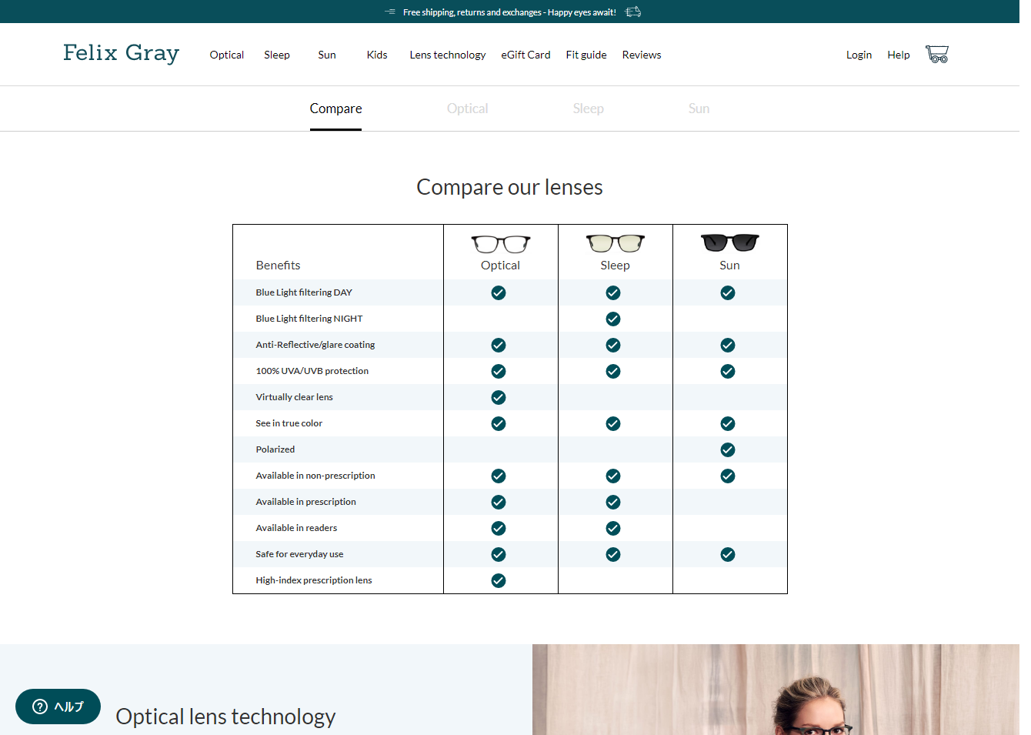This screenshot has width=1031, height=735.
Task: Click the free shipping banner text
Action: pyautogui.click(x=509, y=12)
